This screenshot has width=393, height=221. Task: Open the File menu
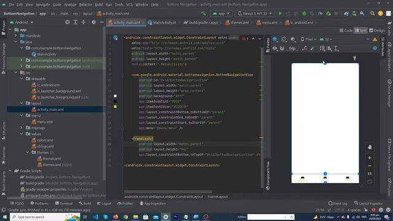click(x=11, y=4)
